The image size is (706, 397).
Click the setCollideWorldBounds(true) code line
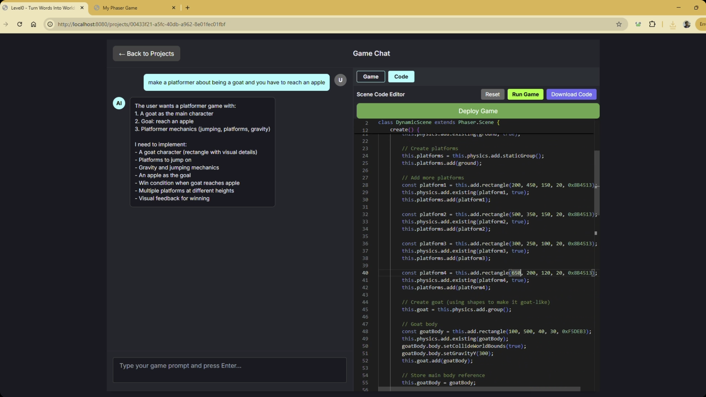pos(464,346)
